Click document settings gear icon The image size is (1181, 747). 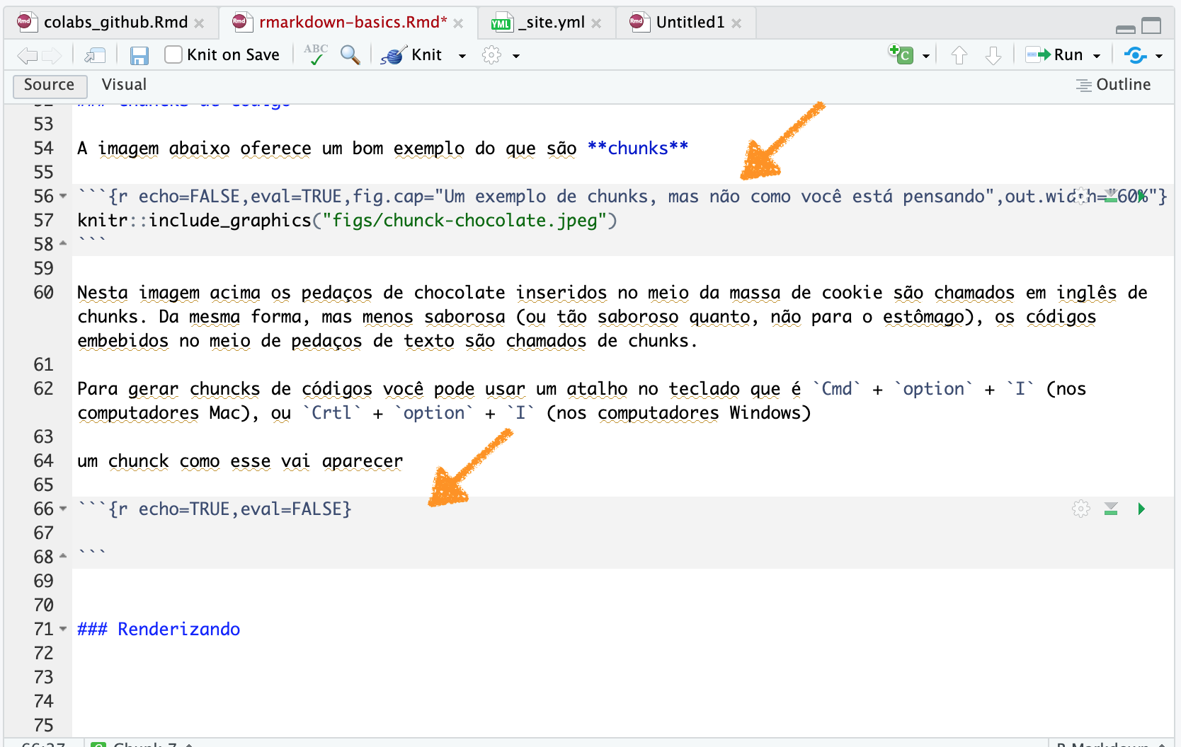pos(491,55)
